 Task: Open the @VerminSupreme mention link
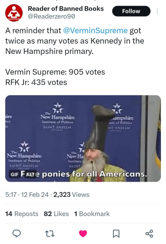coord(95,30)
